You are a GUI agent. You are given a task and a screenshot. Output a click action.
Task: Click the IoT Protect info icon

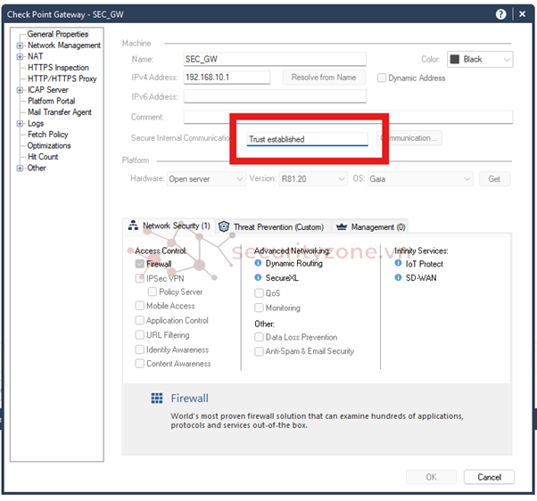tap(398, 263)
